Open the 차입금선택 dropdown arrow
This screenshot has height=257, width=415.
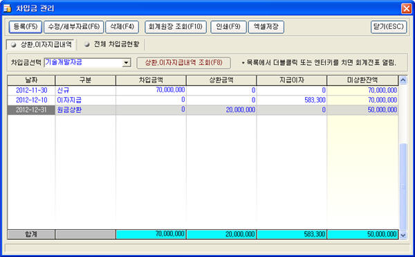point(127,63)
